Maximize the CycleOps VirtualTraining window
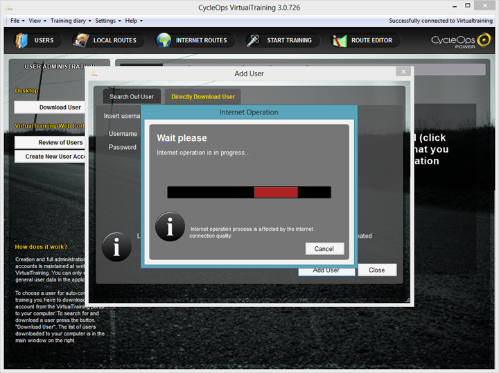The image size is (499, 373). 468,6
